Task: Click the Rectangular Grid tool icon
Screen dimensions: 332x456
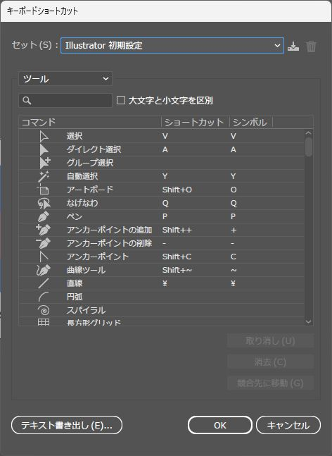Action: click(x=44, y=322)
